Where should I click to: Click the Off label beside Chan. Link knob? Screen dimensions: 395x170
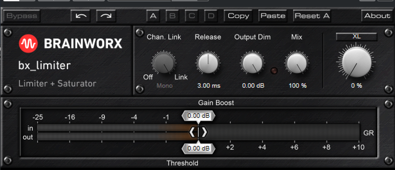(x=148, y=77)
